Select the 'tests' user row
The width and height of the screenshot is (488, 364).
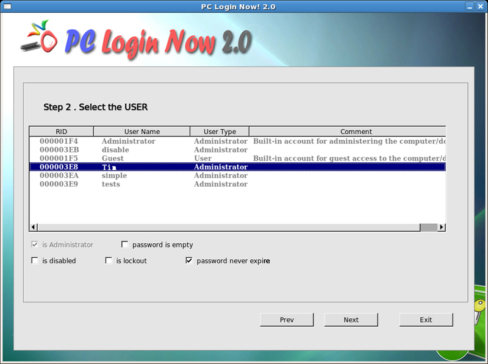[x=237, y=184]
